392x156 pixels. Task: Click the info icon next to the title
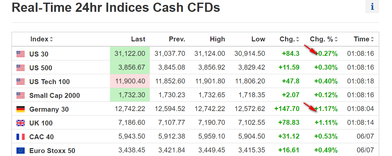pos(372,7)
